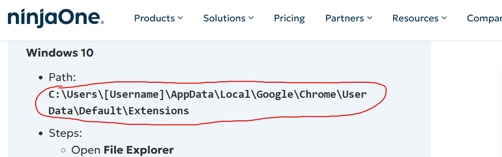The width and height of the screenshot is (502, 157).
Task: Expand the chevron beside Products
Action: [x=180, y=18]
